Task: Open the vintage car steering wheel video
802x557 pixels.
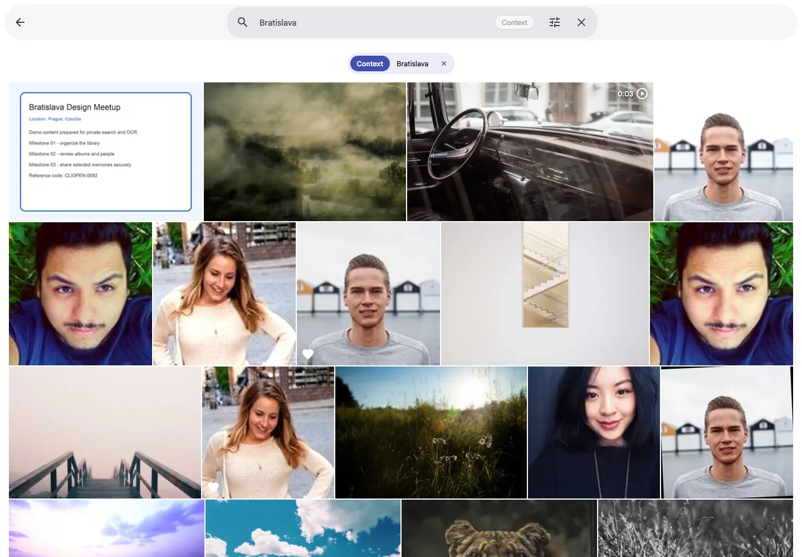Action: (x=530, y=152)
